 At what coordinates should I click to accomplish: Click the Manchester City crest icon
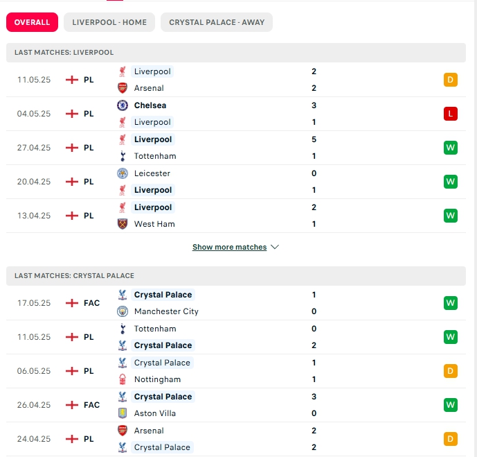tap(123, 311)
